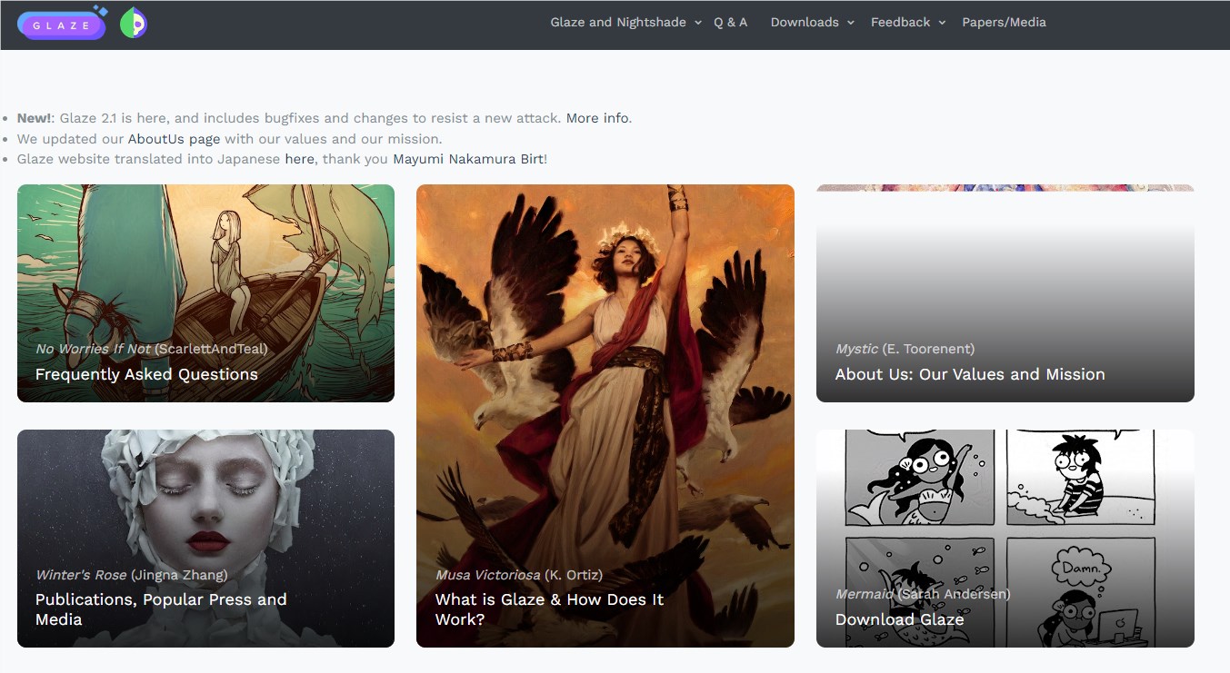This screenshot has height=673, width=1230.
Task: Click the round Nightshade logo icon
Action: tap(134, 23)
